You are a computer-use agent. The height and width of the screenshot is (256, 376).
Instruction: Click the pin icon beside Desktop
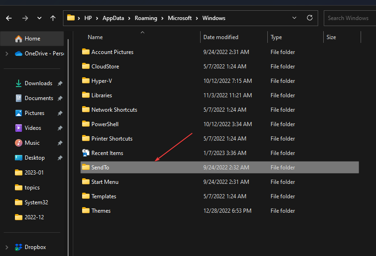click(60, 158)
